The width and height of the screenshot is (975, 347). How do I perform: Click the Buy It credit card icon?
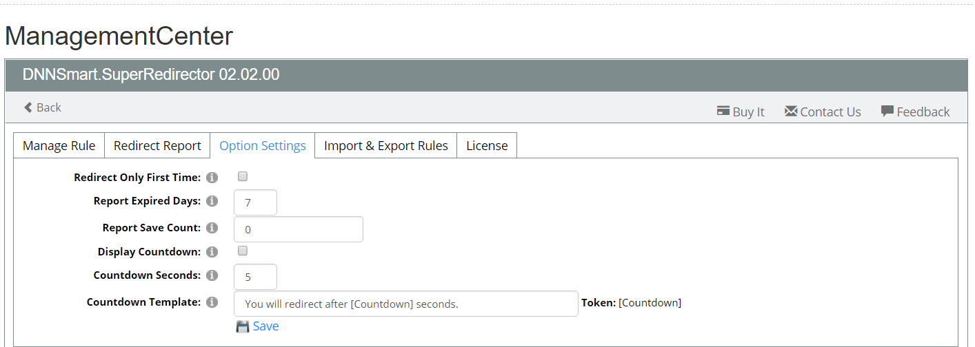point(723,111)
